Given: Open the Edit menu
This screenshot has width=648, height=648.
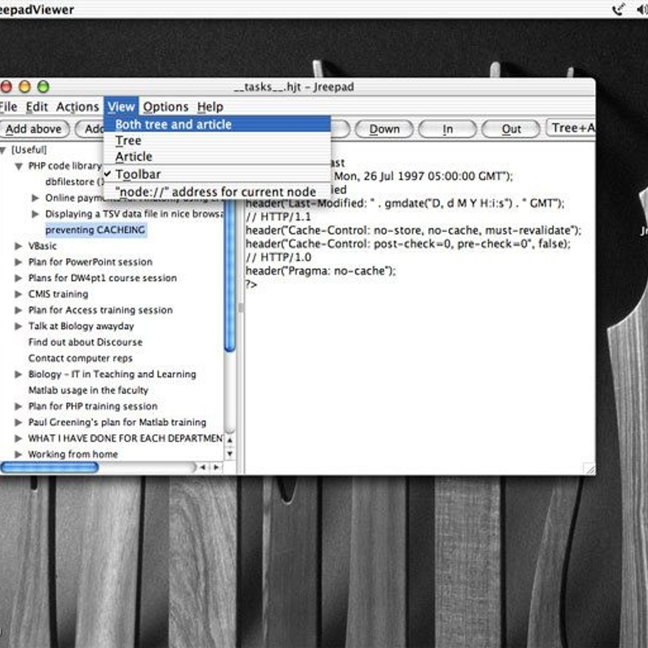Looking at the screenshot, I should tap(37, 106).
